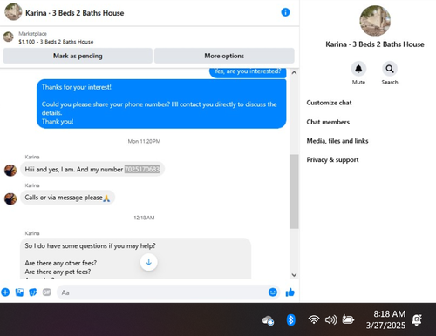436x336 pixels.
Task: Click the 'So I do have some questions' message
Action: tap(135, 259)
